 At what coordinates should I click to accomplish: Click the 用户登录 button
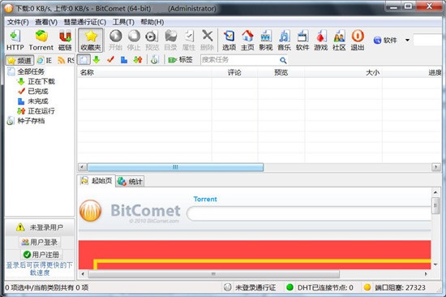point(40,242)
